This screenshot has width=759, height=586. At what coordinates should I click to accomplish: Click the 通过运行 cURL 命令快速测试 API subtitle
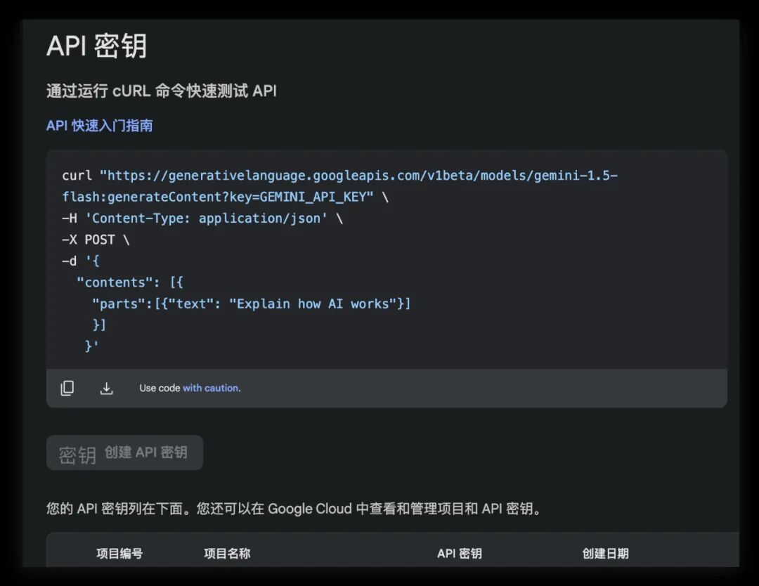coord(162,91)
